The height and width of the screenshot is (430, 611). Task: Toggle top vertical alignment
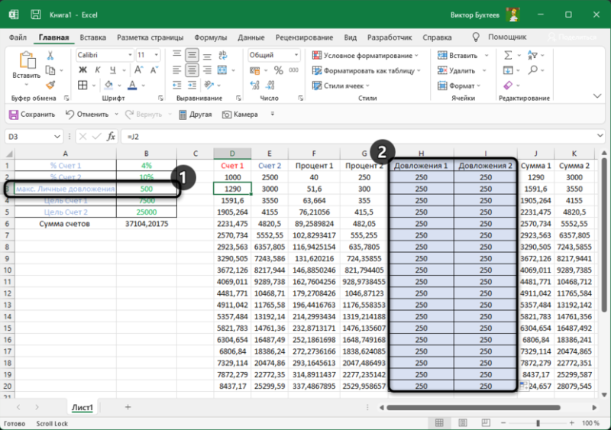click(177, 55)
